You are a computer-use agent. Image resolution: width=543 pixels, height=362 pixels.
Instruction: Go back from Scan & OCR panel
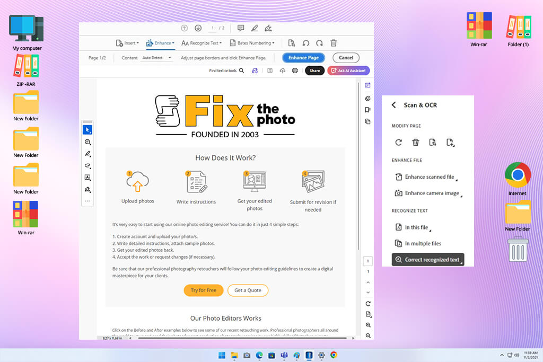coord(394,105)
